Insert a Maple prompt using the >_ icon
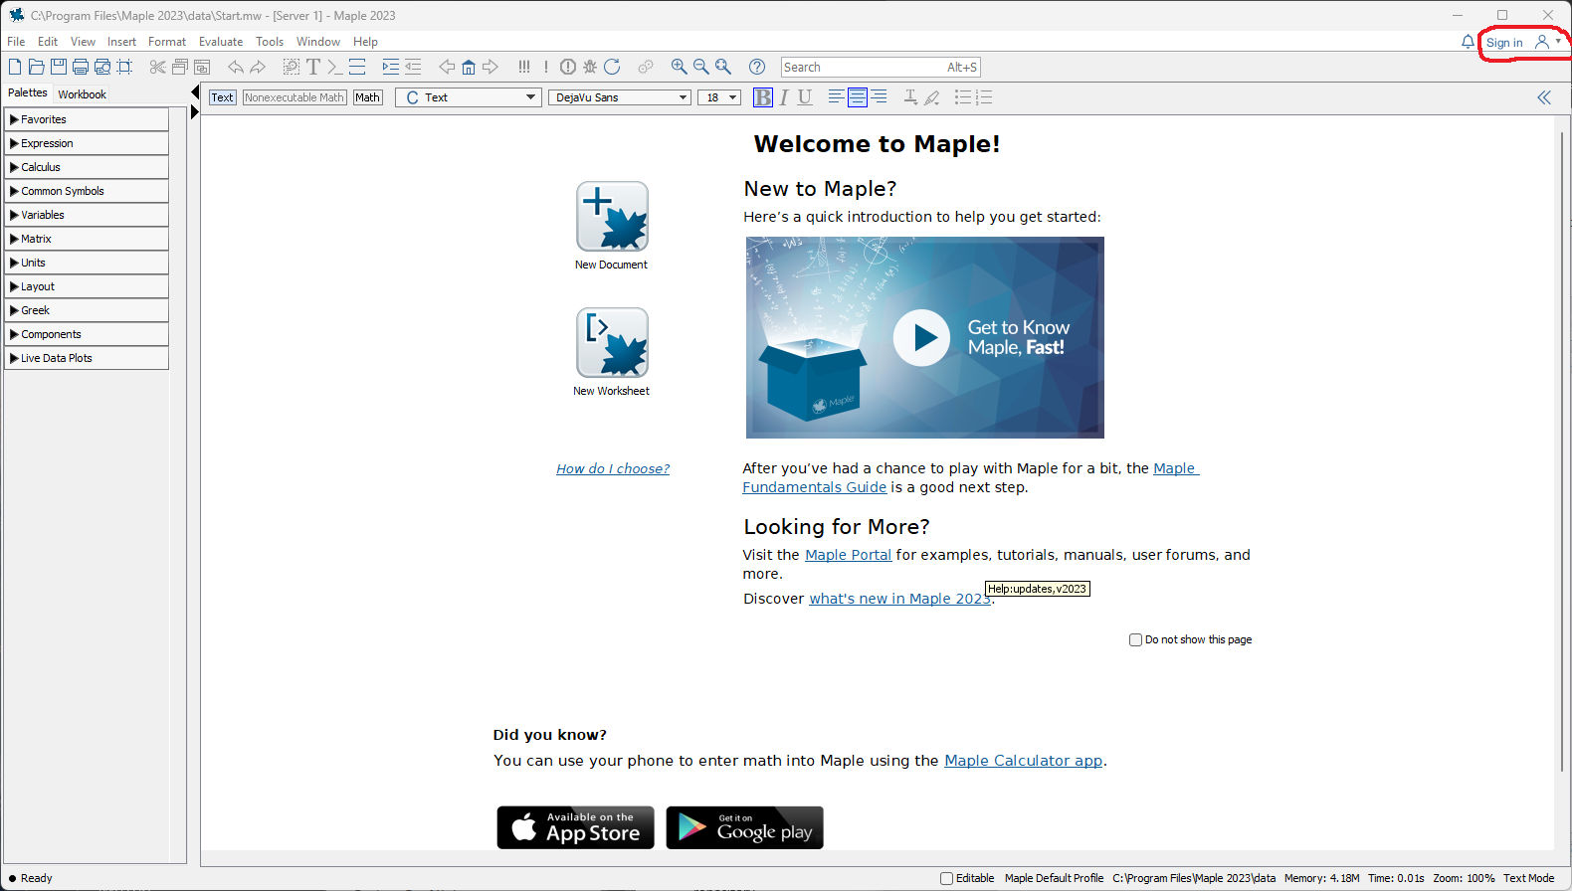1572x891 pixels. point(335,67)
